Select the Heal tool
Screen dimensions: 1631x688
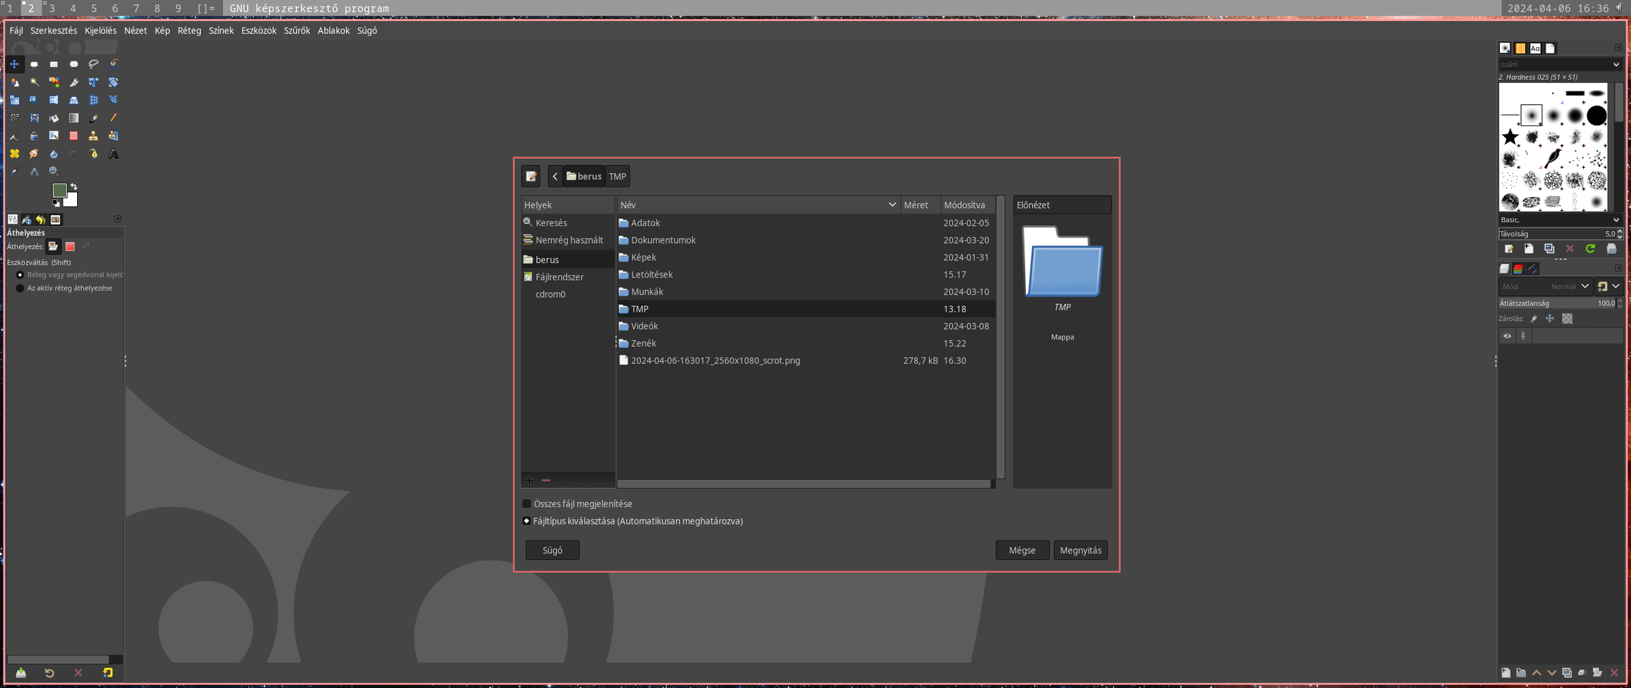pyautogui.click(x=14, y=154)
